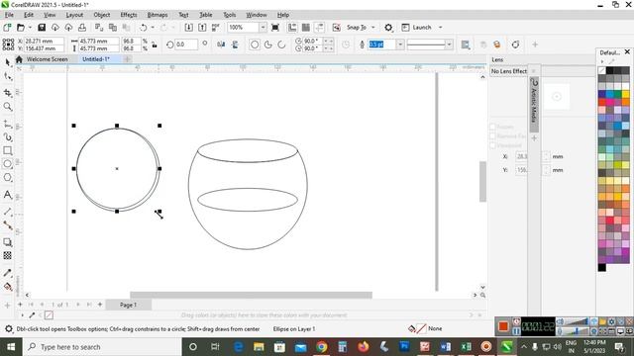Click the Publish to PDF icon
The width and height of the screenshot is (634, 356).
click(x=216, y=28)
